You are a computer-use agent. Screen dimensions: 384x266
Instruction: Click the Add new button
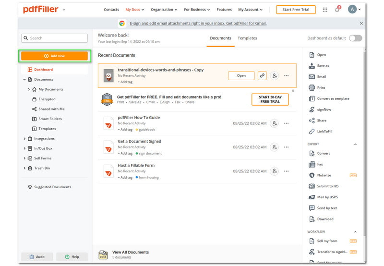coord(54,56)
